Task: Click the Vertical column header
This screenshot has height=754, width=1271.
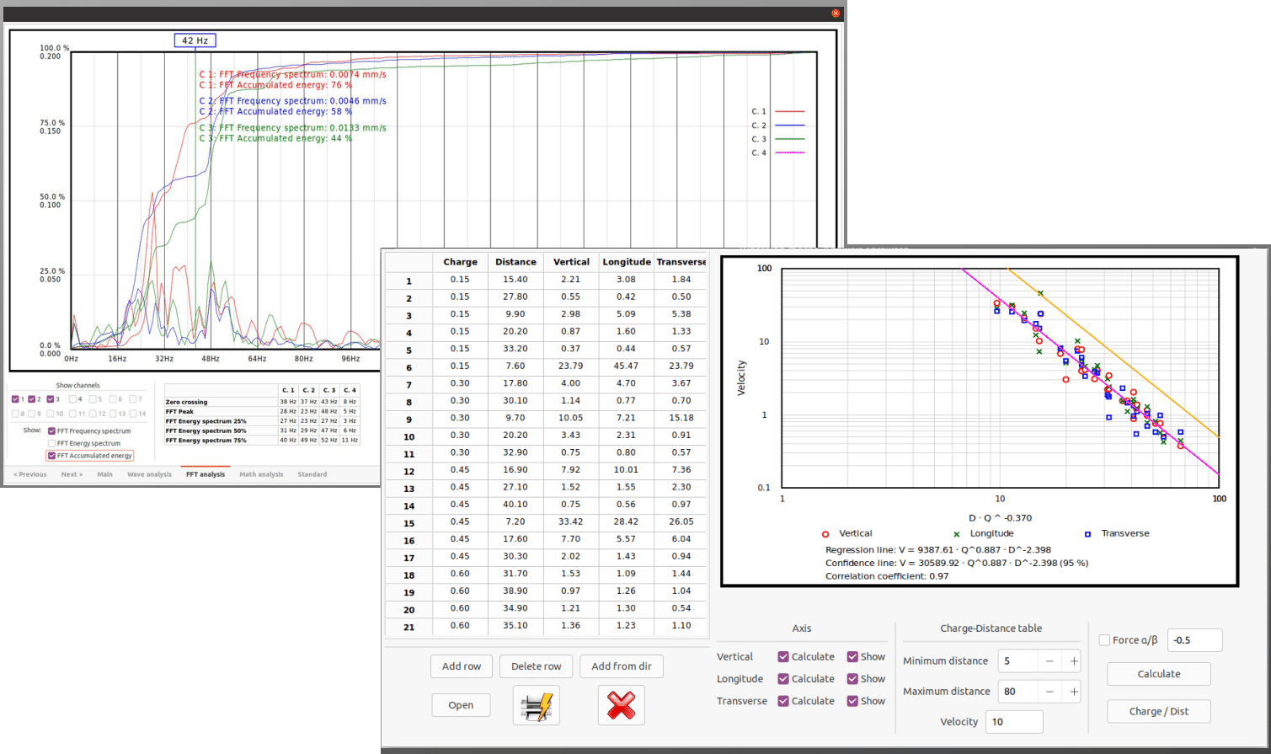Action: pyautogui.click(x=571, y=262)
